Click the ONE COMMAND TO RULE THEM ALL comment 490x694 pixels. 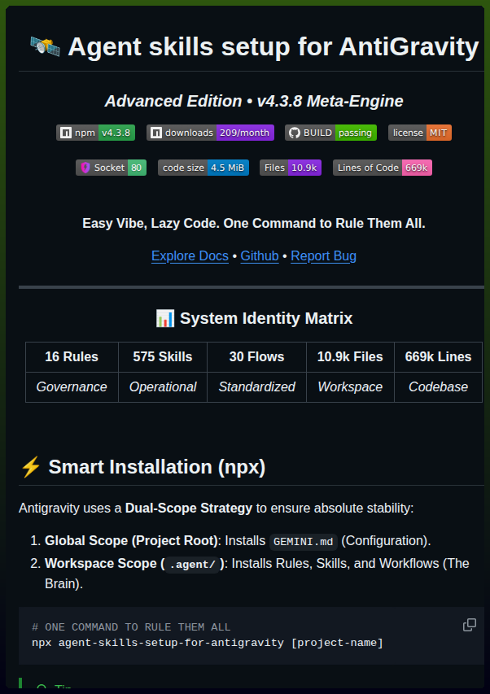[131, 627]
